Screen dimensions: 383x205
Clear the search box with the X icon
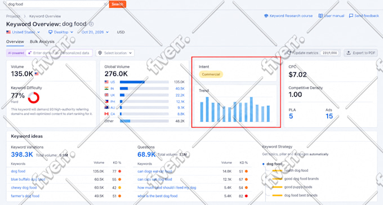pyautogui.click(x=105, y=4)
